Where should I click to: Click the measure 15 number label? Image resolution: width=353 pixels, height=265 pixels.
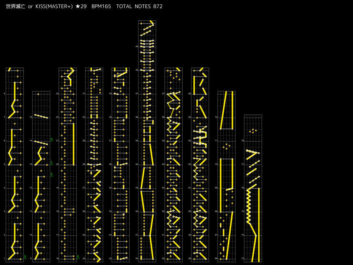point(30,117)
